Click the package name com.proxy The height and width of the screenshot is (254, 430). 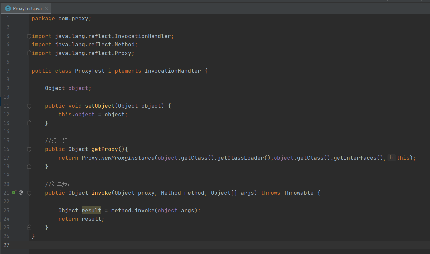point(74,18)
